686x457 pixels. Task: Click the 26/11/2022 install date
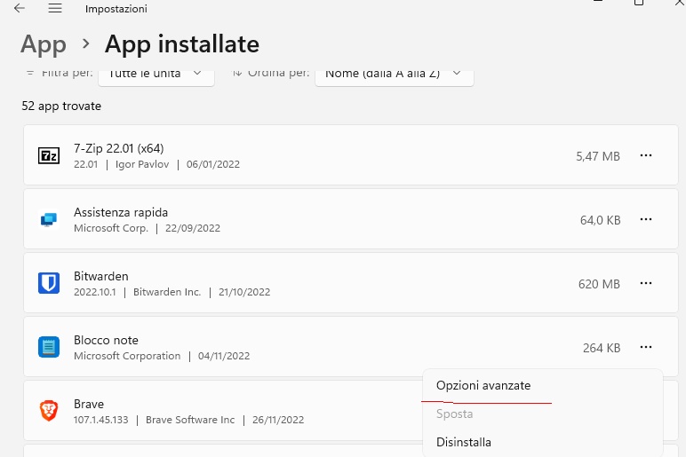(x=278, y=420)
